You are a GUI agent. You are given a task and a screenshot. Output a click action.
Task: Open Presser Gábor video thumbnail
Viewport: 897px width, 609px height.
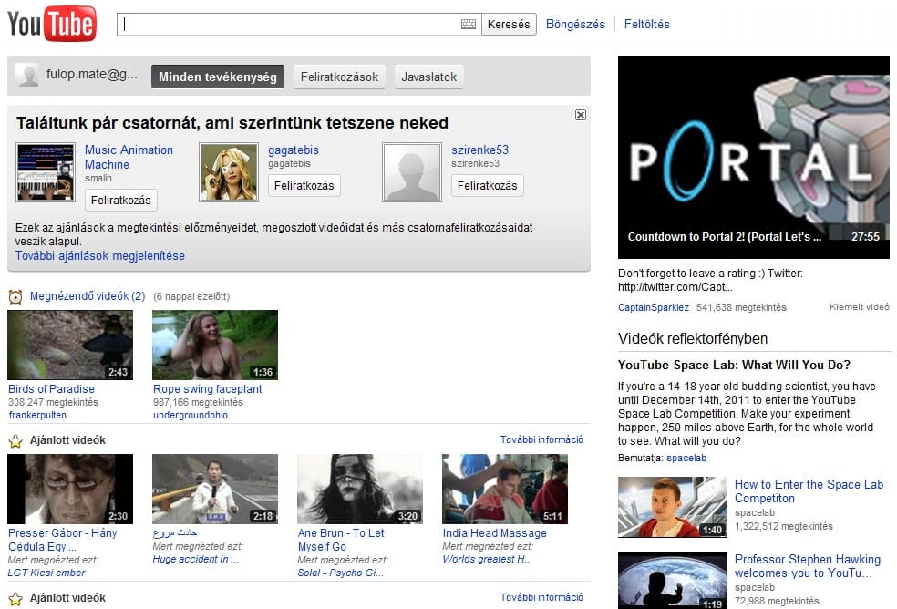(x=70, y=489)
